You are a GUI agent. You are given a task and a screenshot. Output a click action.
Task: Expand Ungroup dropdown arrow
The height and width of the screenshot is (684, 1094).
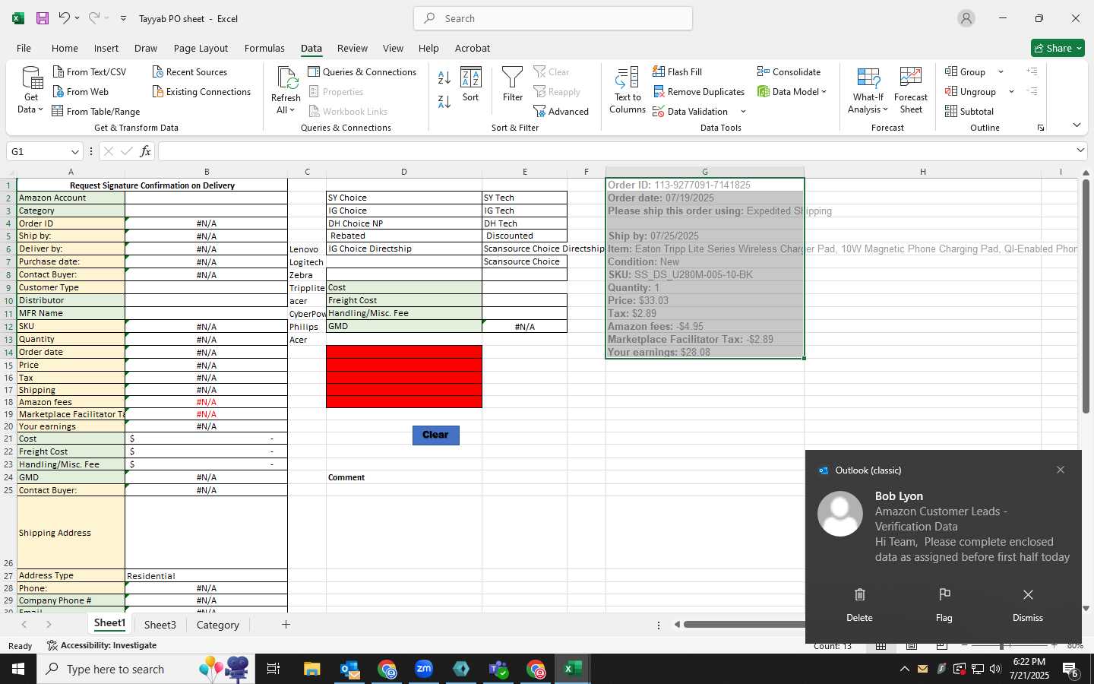click(1011, 92)
